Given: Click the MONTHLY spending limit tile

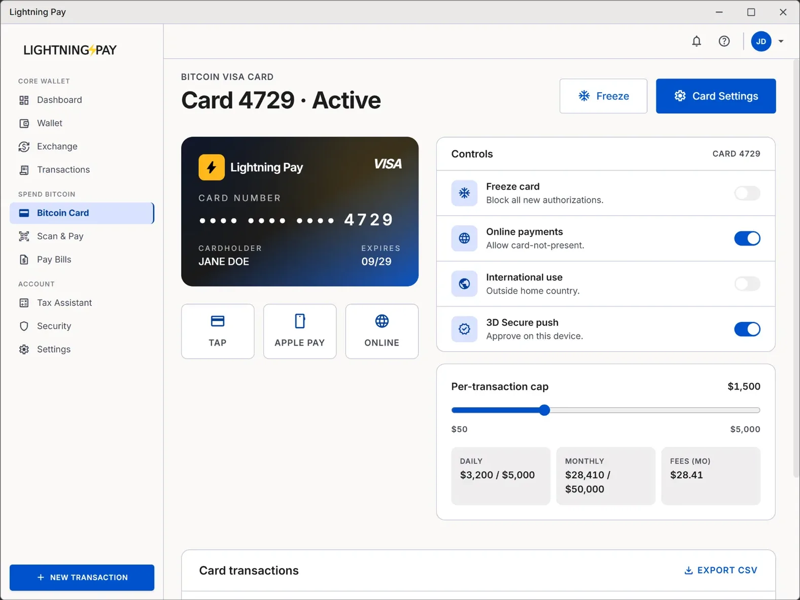Looking at the screenshot, I should (606, 476).
